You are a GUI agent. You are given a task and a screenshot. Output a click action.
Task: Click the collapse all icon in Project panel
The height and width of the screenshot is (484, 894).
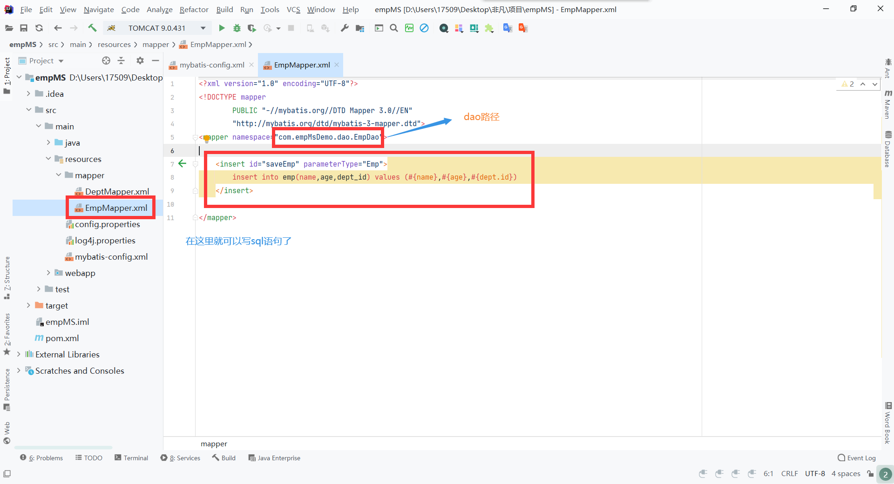pos(121,60)
